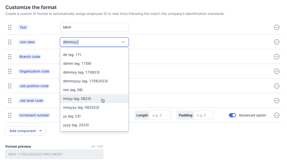Remove the Increment number component
Image resolution: width=287 pixels, height=166 pixels.
276,115
